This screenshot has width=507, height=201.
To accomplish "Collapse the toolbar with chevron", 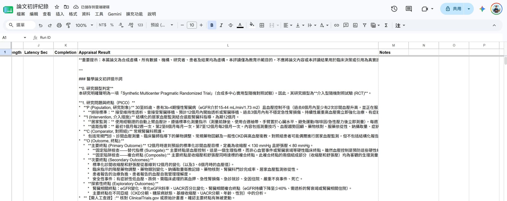I will (x=494, y=25).
